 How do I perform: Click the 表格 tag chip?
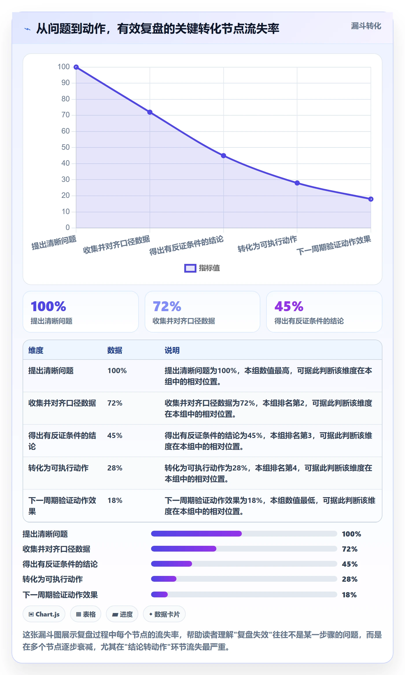[x=86, y=614]
